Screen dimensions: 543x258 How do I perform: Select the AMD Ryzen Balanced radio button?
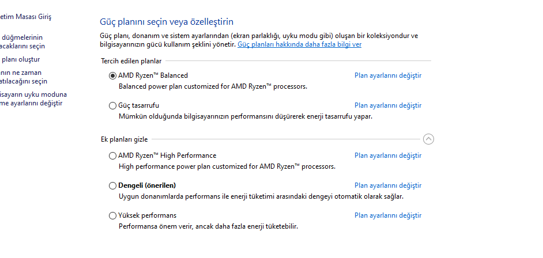112,75
